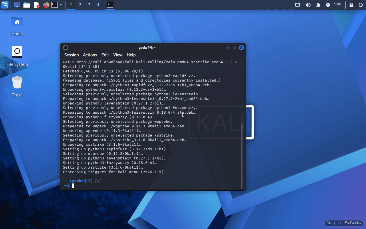This screenshot has height=229, width=366.
Task: Open the Actions menu in the terminal
Action: pos(90,55)
